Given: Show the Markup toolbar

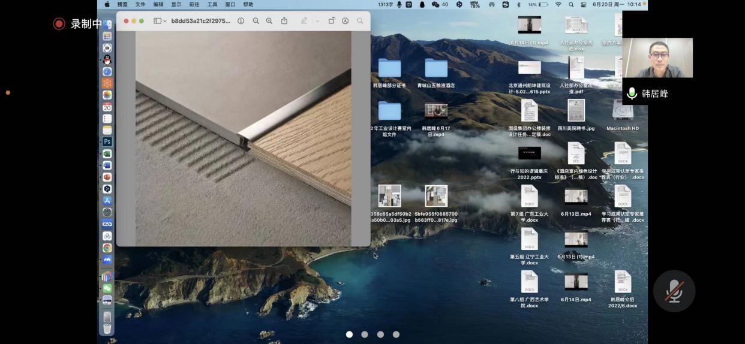Looking at the screenshot, I should click(x=346, y=21).
